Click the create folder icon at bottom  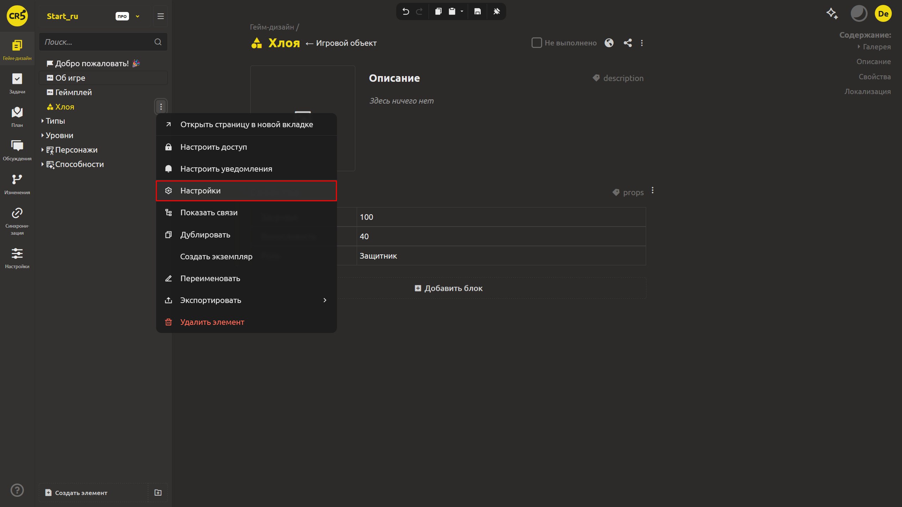(x=158, y=493)
